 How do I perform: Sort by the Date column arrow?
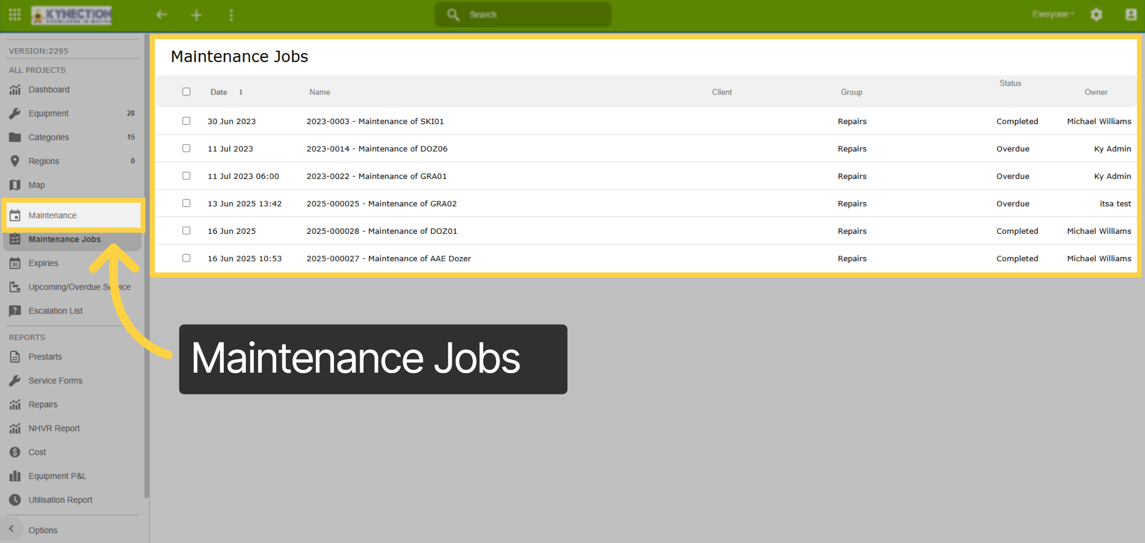coord(241,92)
